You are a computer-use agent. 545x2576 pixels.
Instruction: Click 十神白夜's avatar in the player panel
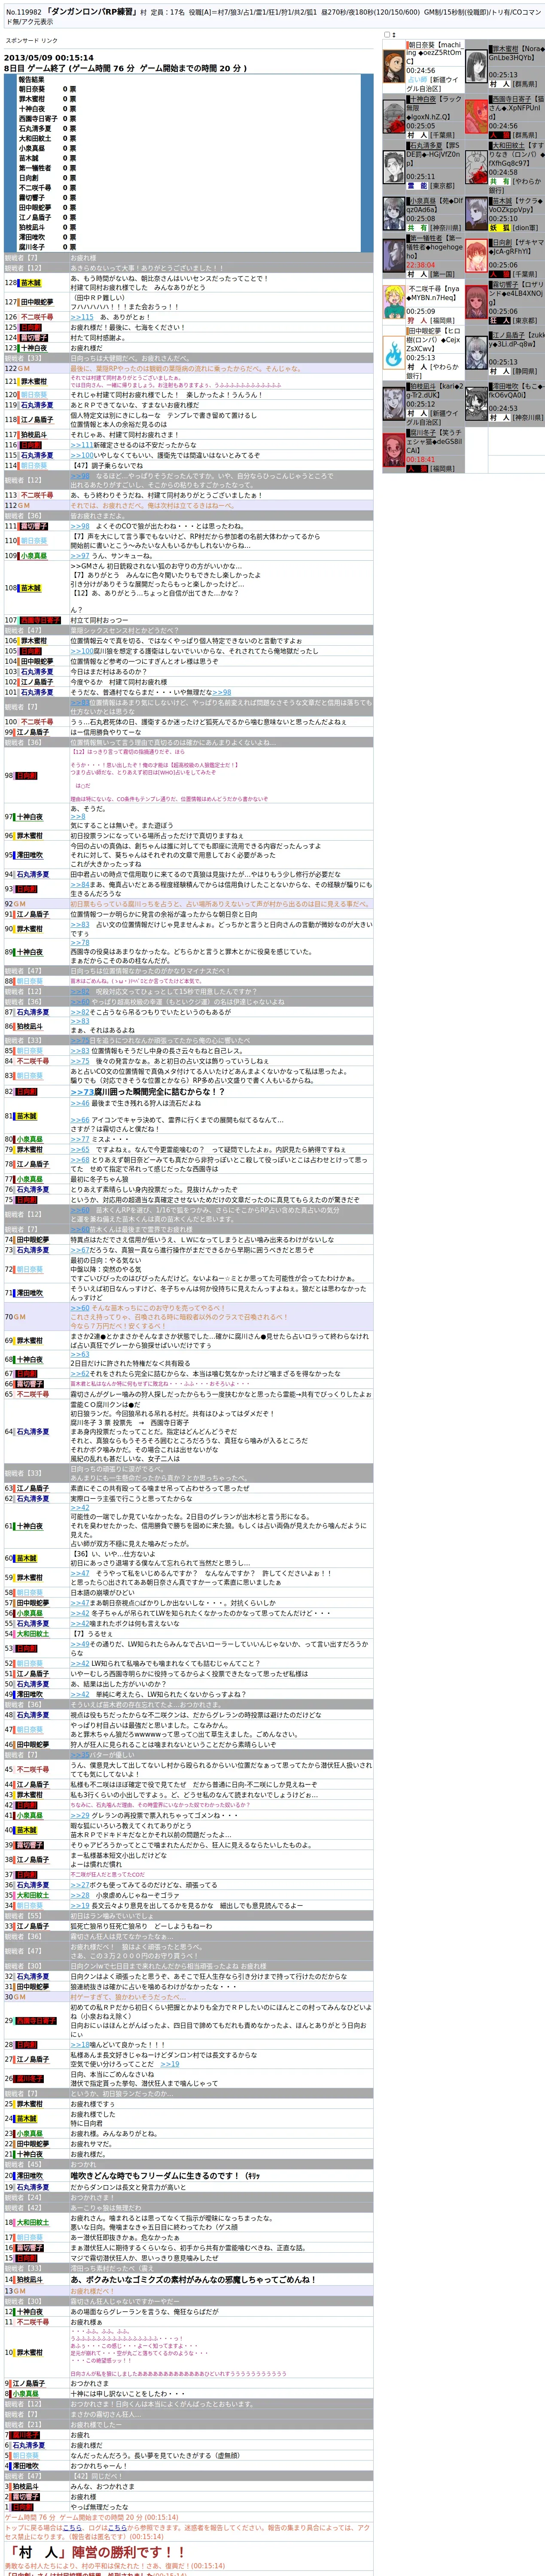(394, 117)
